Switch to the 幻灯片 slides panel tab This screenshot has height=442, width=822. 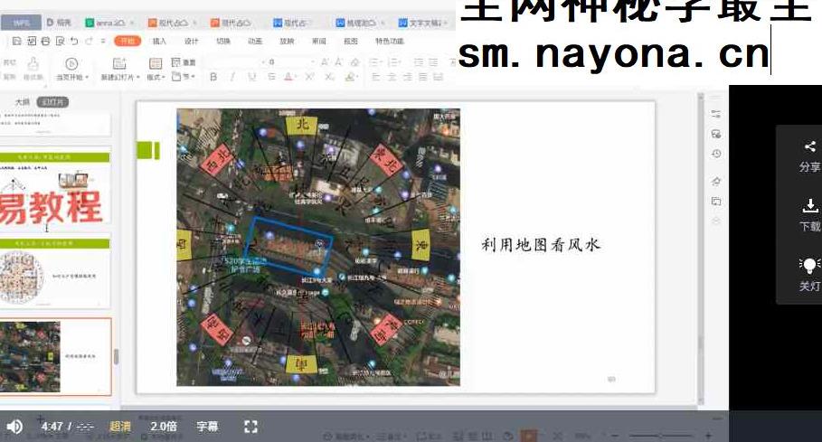[x=52, y=101]
